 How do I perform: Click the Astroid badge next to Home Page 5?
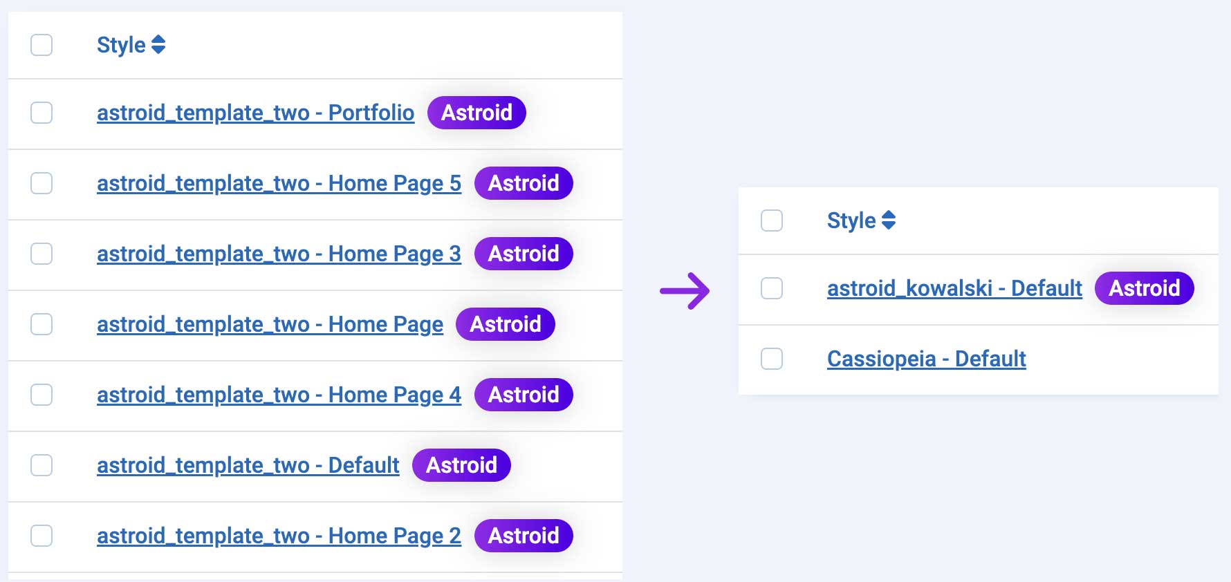pos(524,183)
